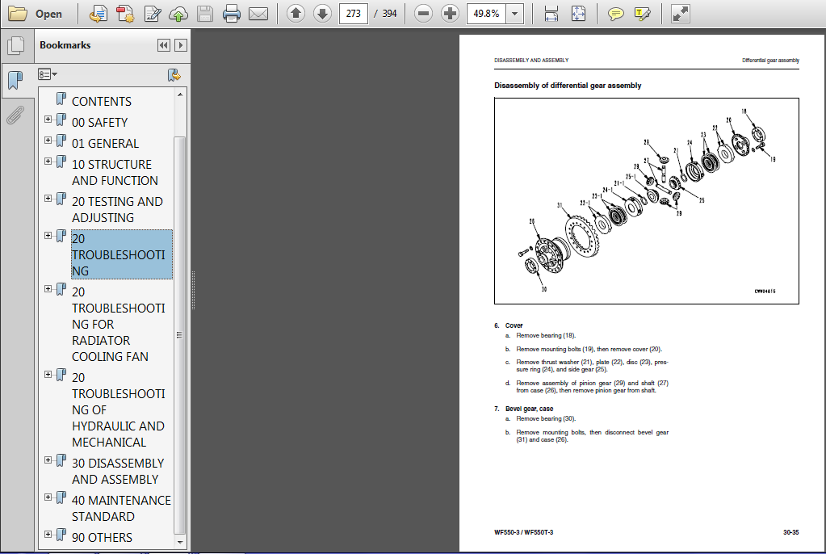The width and height of the screenshot is (826, 554).
Task: Open the 01 GENERAL bookmark
Action: coord(105,144)
